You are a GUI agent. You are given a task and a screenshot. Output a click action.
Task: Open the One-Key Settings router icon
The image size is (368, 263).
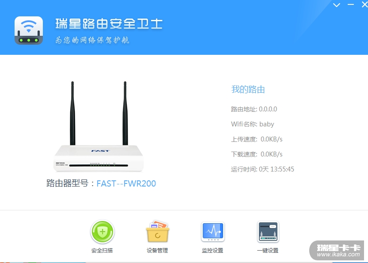click(x=268, y=232)
